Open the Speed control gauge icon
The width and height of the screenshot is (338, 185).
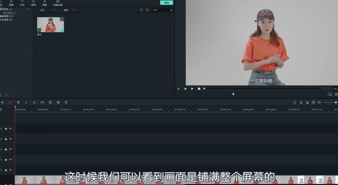coord(42,102)
